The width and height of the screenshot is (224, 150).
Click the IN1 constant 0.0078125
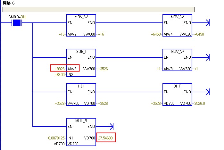(56, 138)
